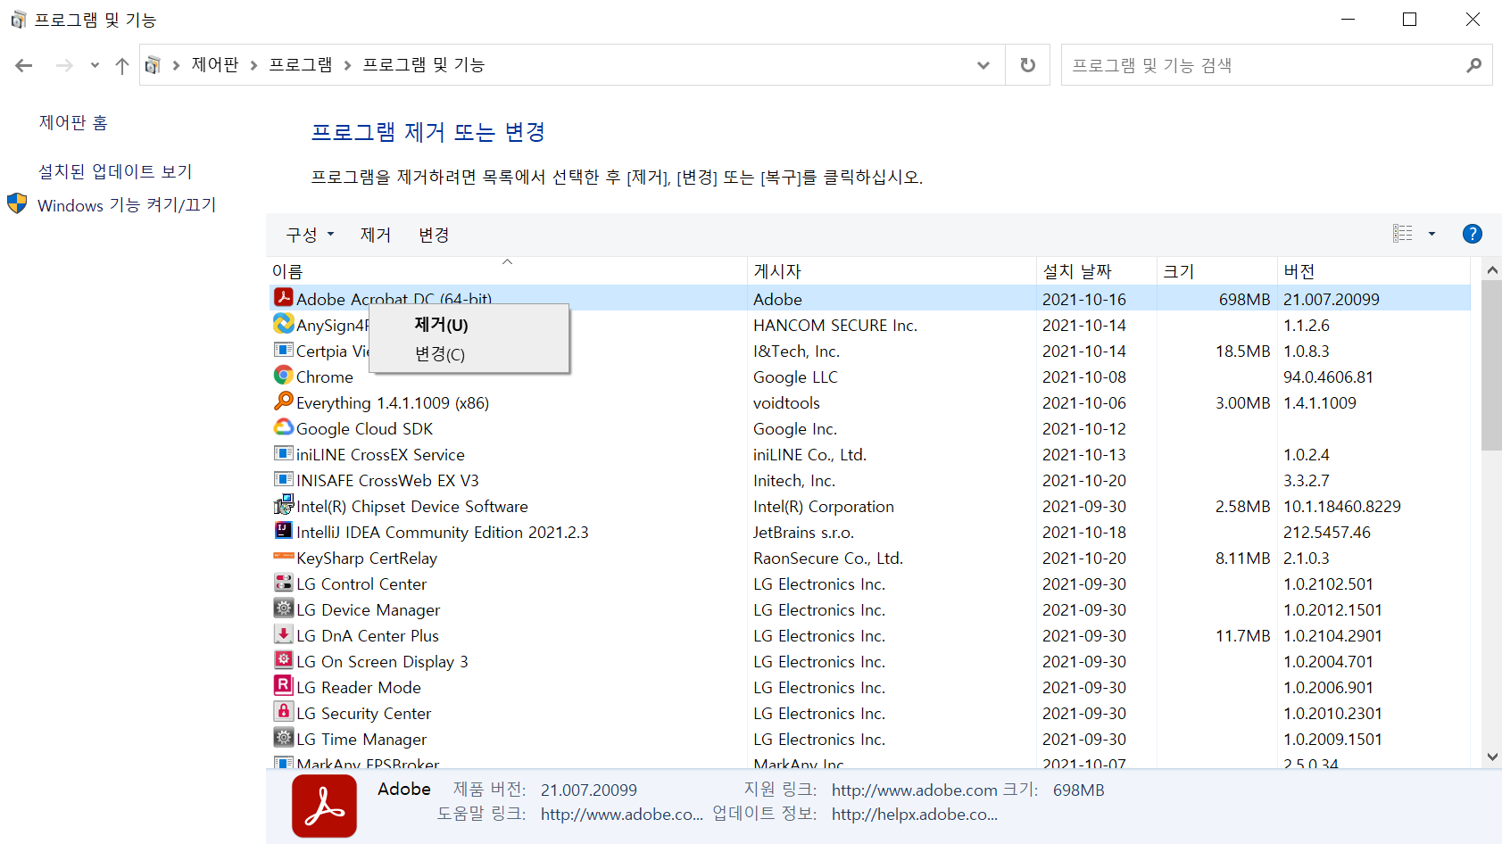Select 제거(U) in the context menu
1502x844 pixels.
[x=469, y=325]
